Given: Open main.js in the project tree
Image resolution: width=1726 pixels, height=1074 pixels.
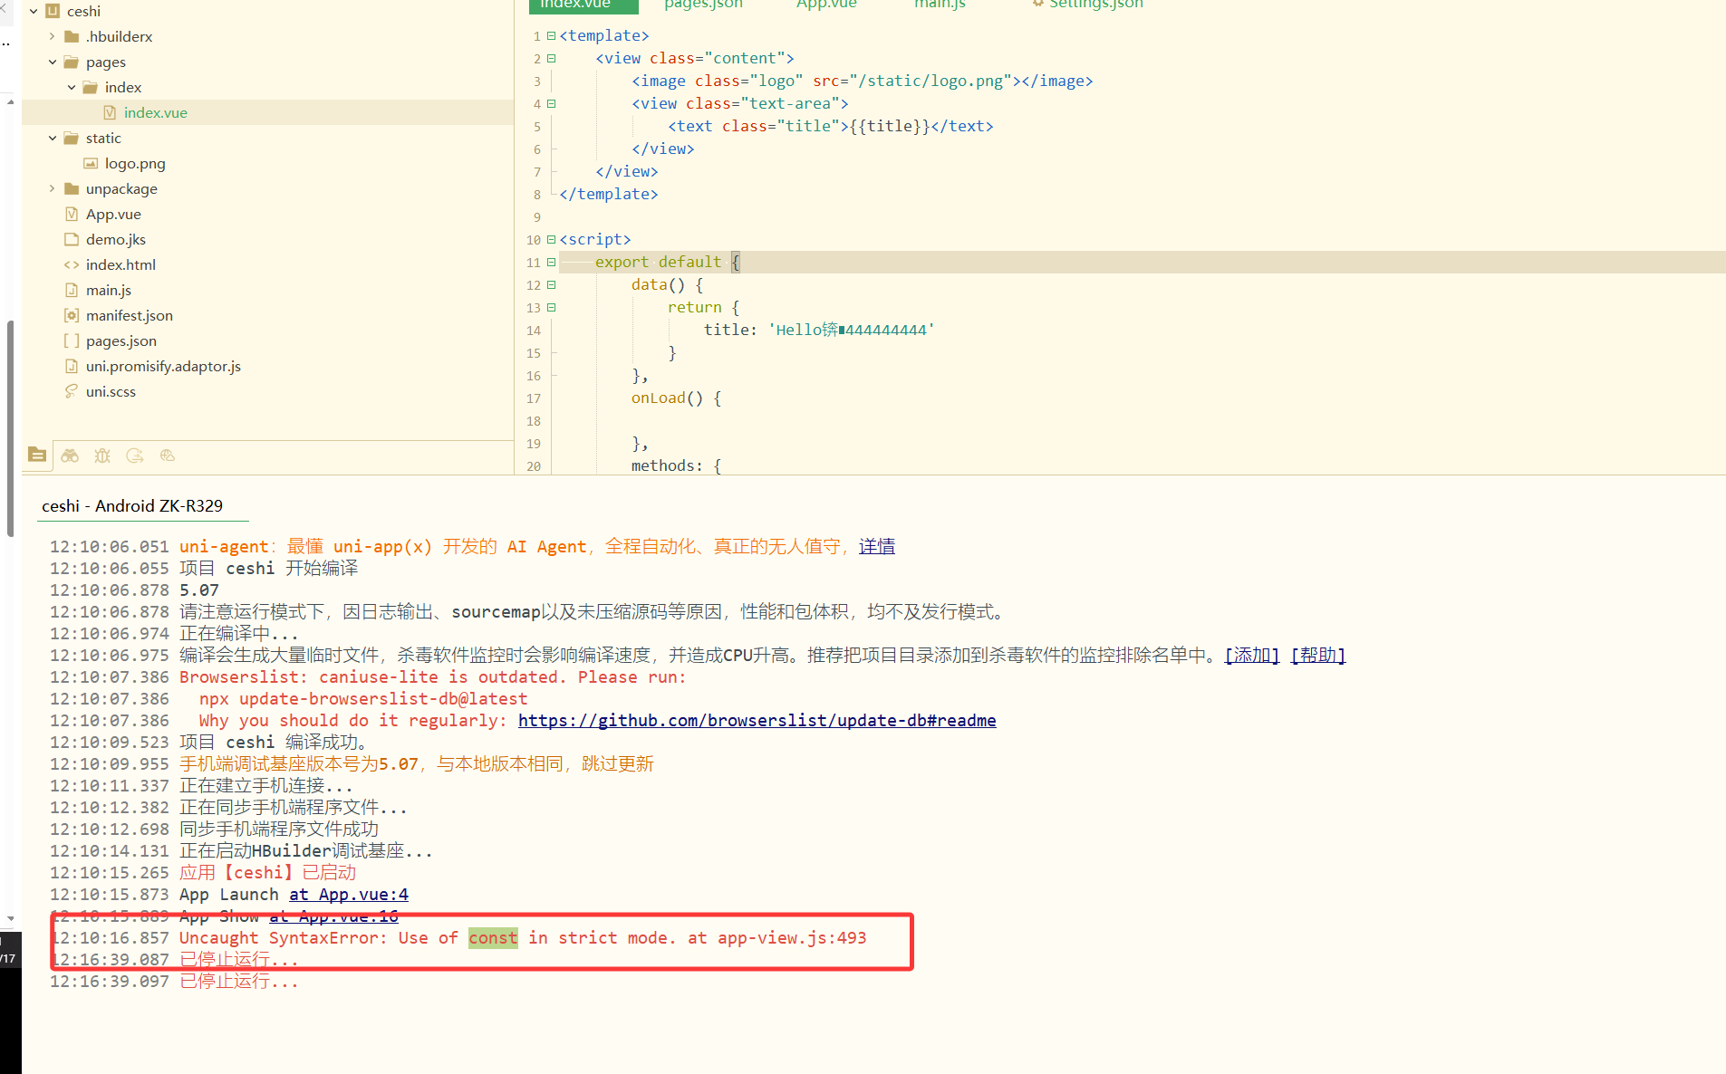Looking at the screenshot, I should tap(109, 290).
